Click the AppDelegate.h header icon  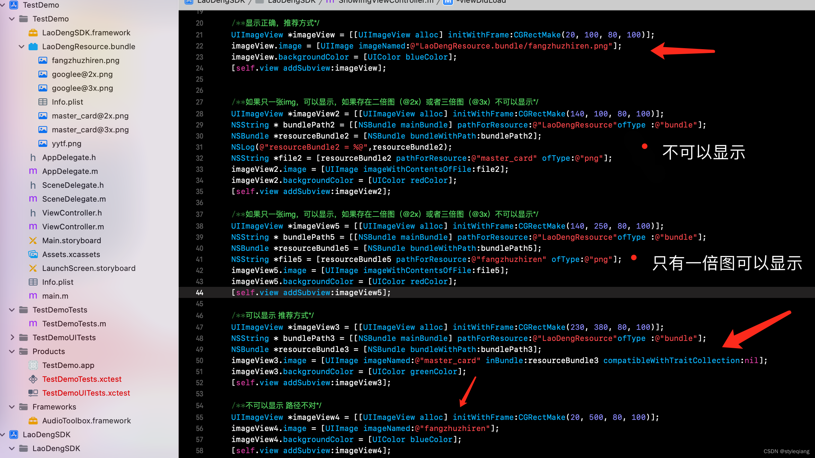coord(33,158)
